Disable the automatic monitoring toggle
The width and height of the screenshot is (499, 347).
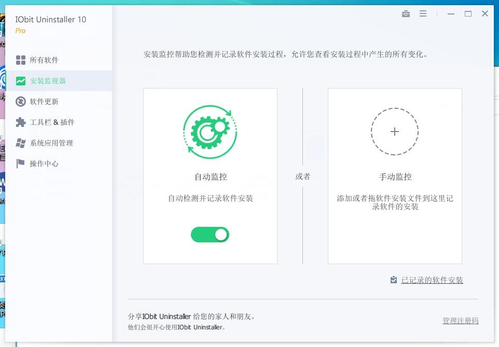point(210,235)
